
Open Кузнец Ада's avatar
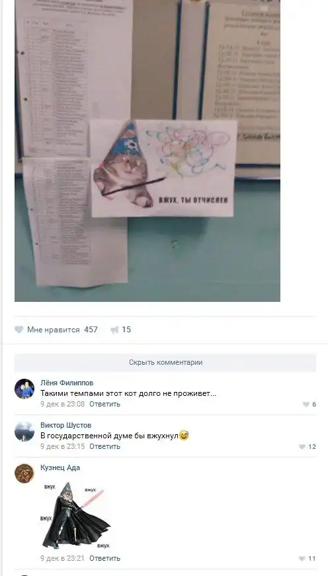pos(24,473)
